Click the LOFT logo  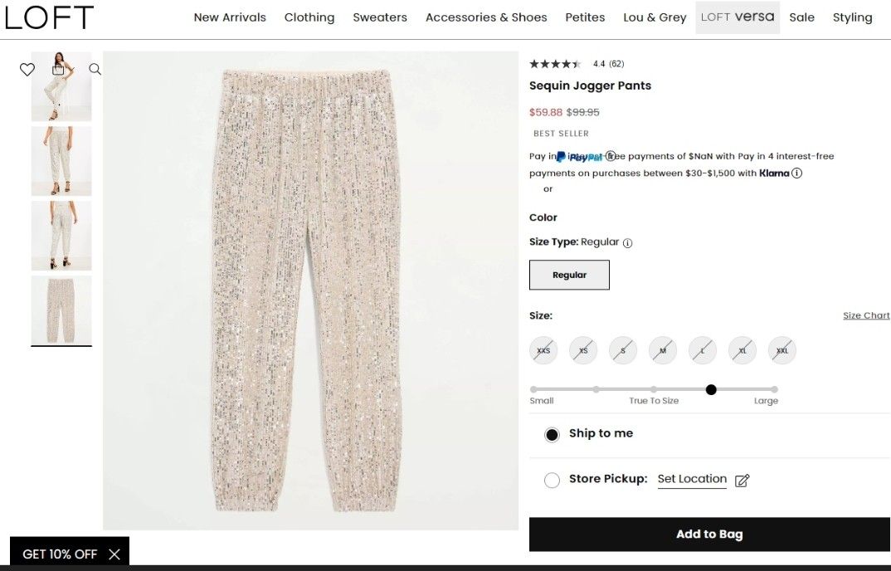pos(49,17)
